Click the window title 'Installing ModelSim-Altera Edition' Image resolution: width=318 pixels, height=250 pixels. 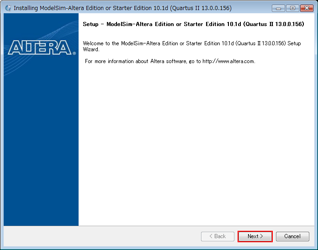pyautogui.click(x=122, y=8)
